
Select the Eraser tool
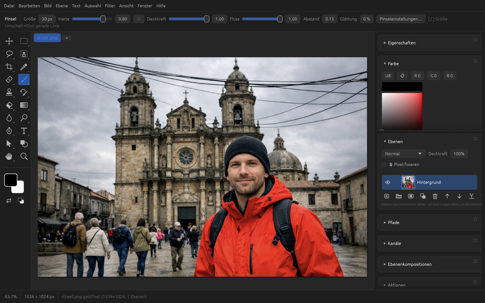[9, 105]
